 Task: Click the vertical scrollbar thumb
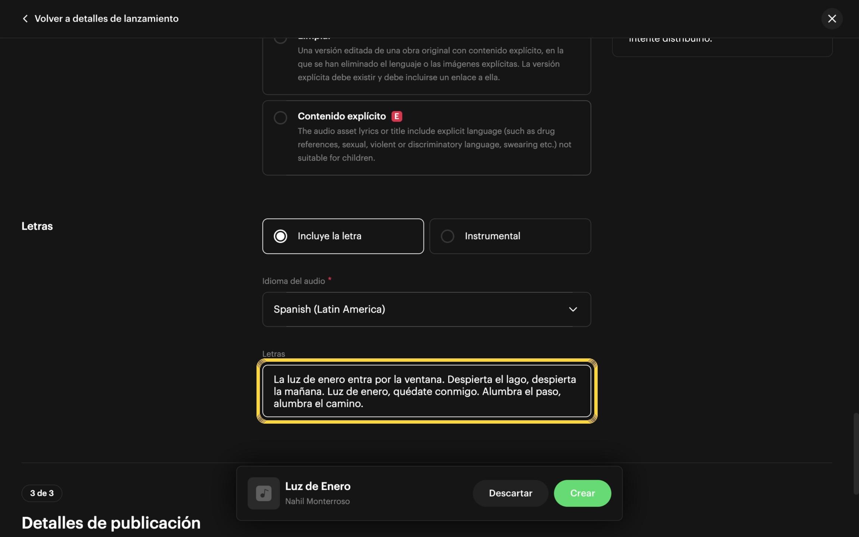coord(856,453)
